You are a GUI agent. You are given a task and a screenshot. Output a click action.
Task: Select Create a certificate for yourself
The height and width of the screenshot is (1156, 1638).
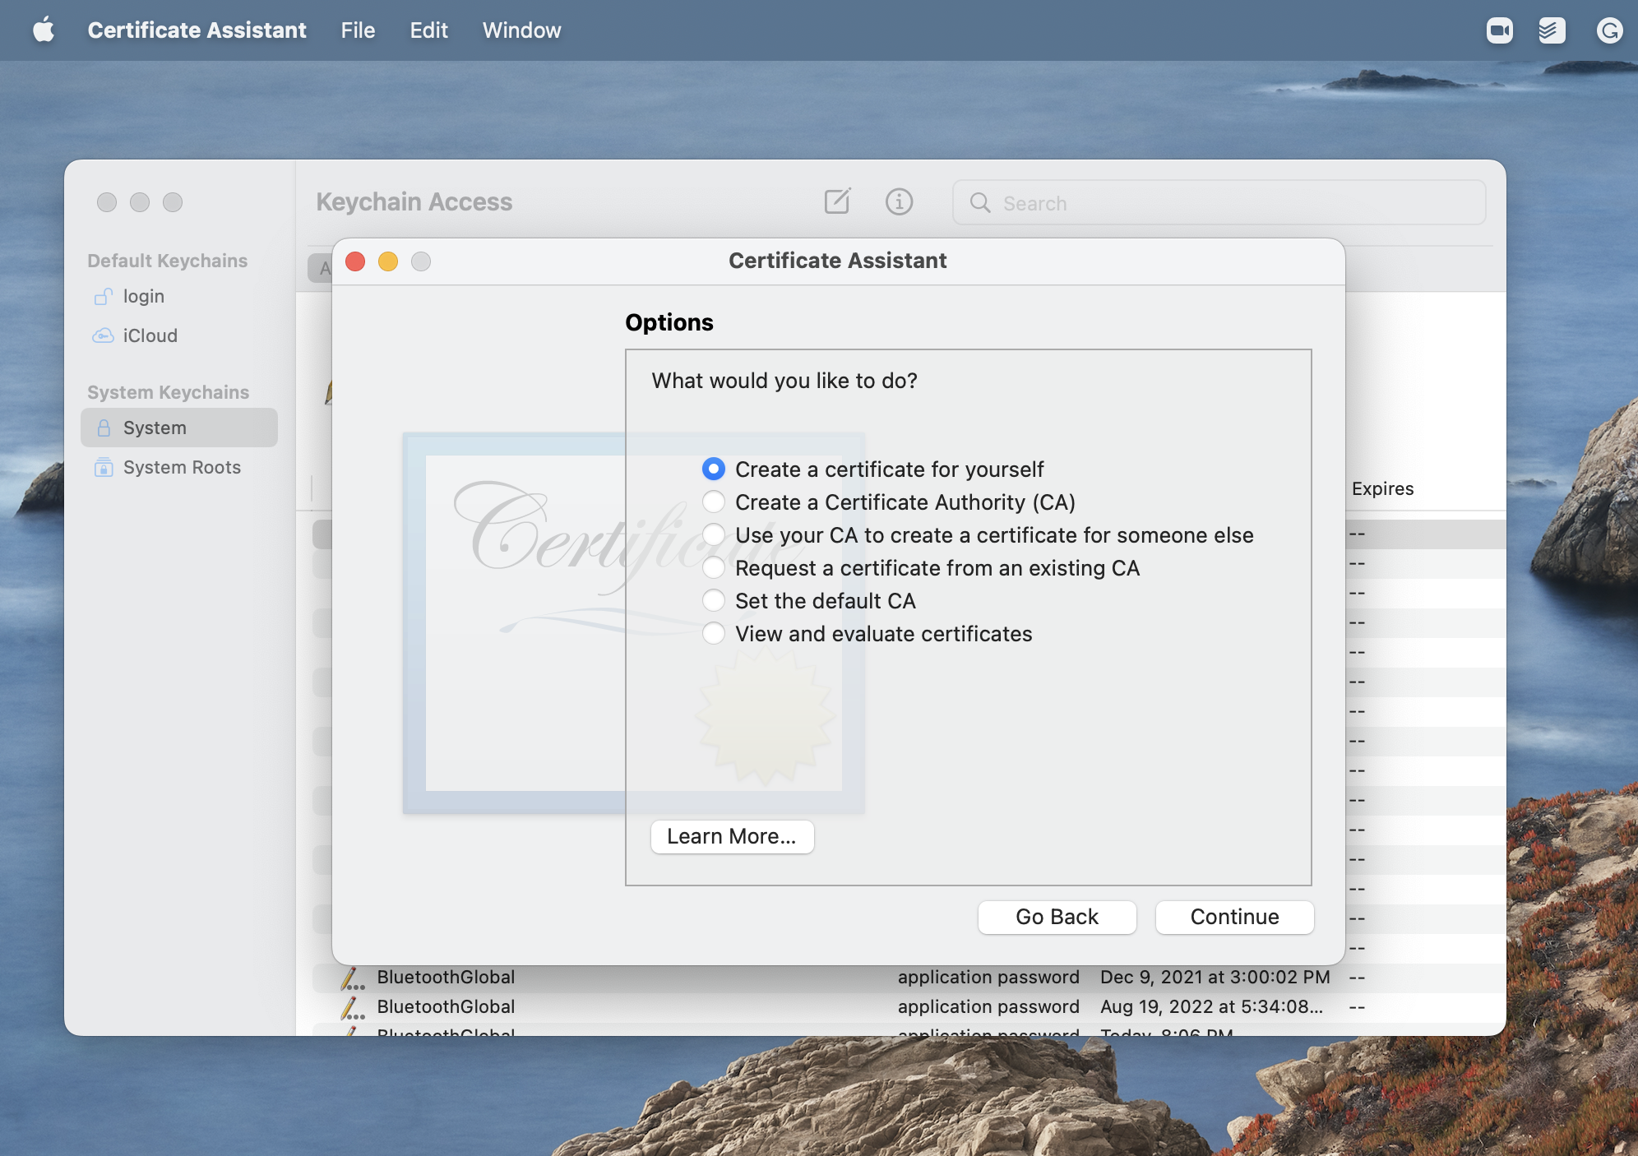tap(714, 469)
